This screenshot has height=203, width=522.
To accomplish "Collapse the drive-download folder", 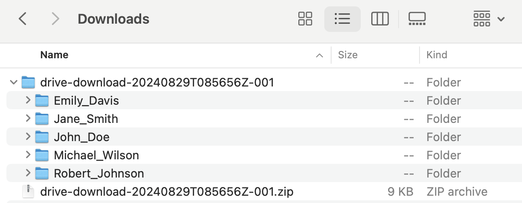I will point(14,82).
